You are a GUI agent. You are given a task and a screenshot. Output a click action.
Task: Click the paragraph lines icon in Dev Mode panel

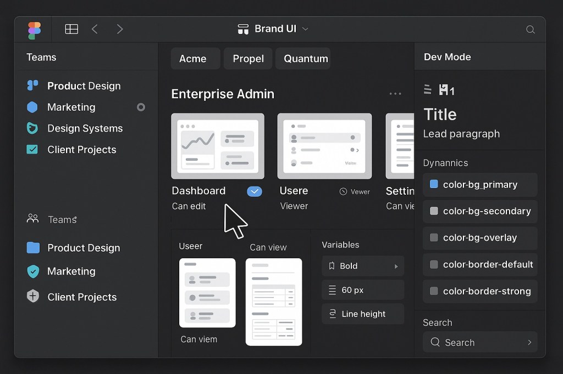pyautogui.click(x=427, y=89)
